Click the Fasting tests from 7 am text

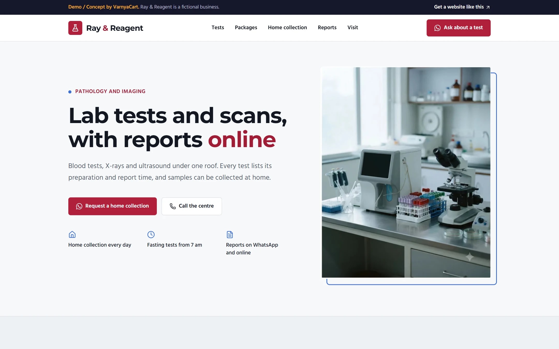(x=174, y=245)
